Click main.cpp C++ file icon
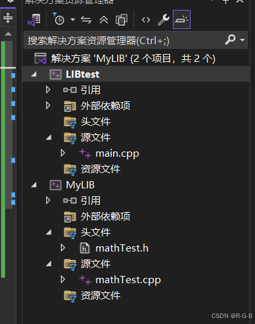The height and width of the screenshot is (324, 255). click(x=85, y=153)
